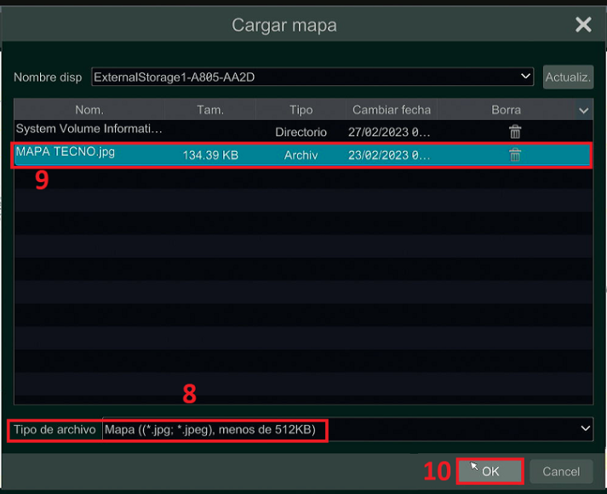Sort by the Tam. column header

pos(210,110)
